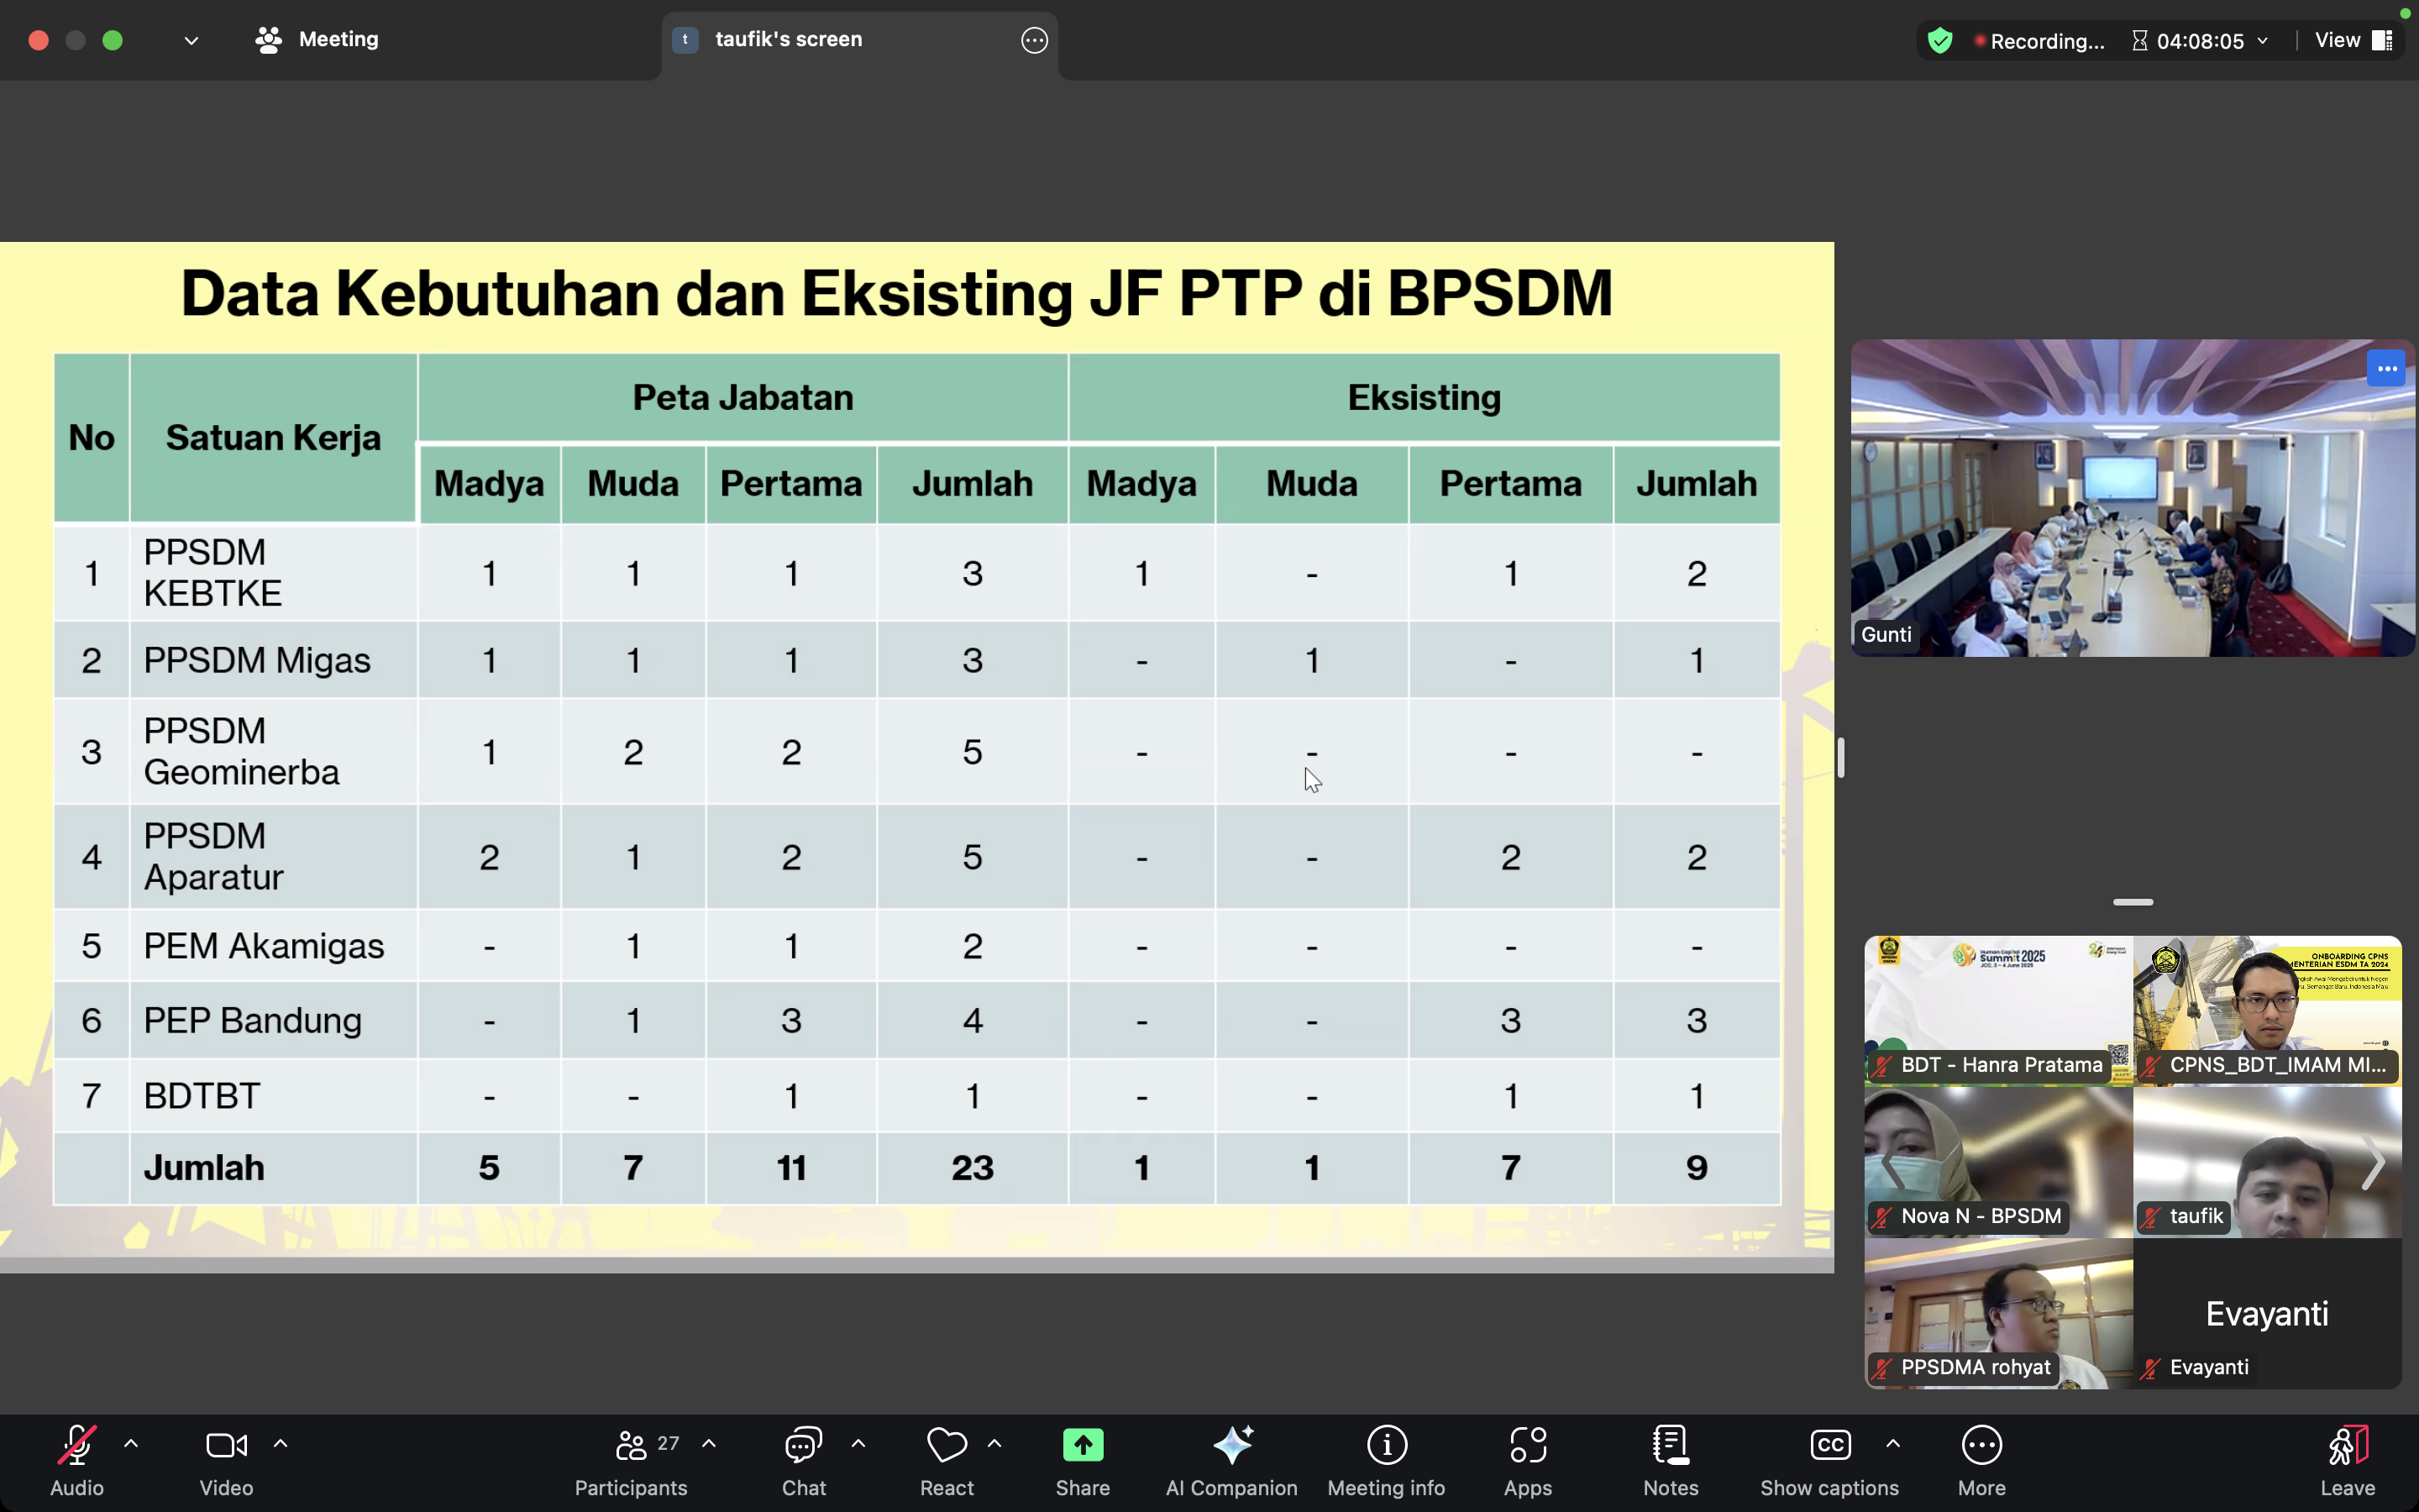Expand audio options arrow next to Audio

131,1444
